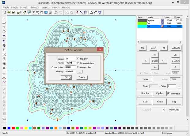The height and width of the screenshot is (136, 190).
Task: Click the import icon beside Save
Action: pos(19,12)
